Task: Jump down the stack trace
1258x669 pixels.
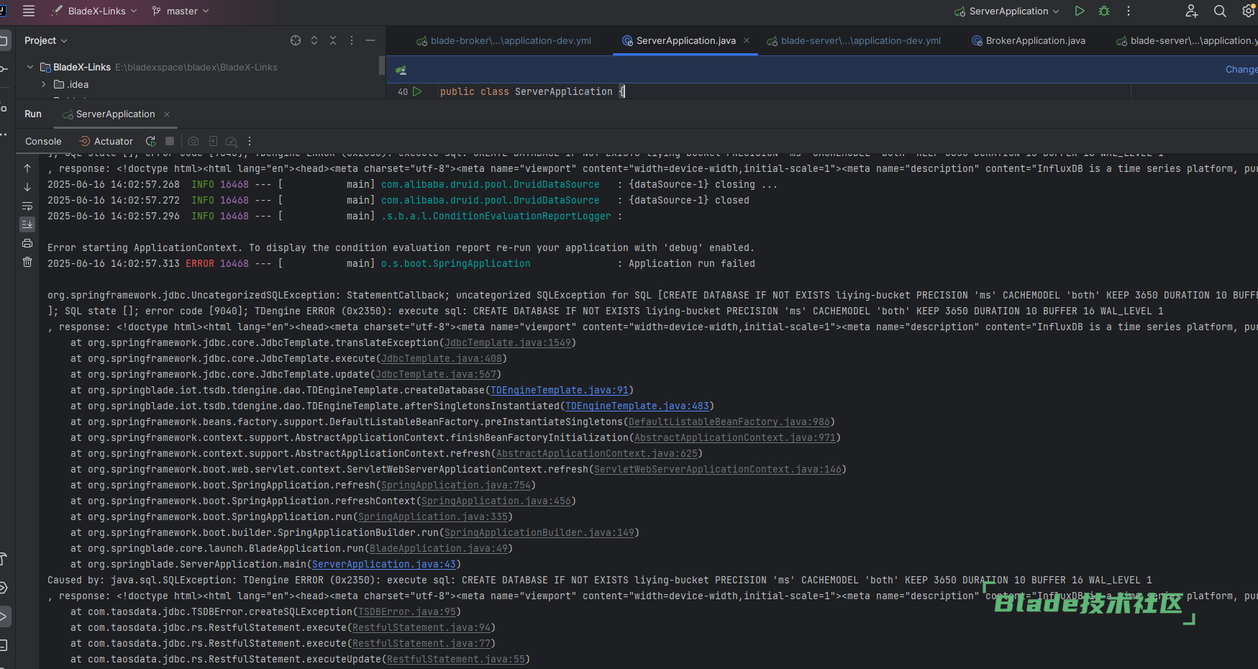Action: coord(27,186)
